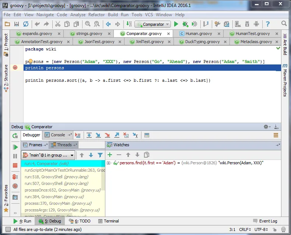Click the Step Out debugger icon

pyautogui.click(x=117, y=135)
